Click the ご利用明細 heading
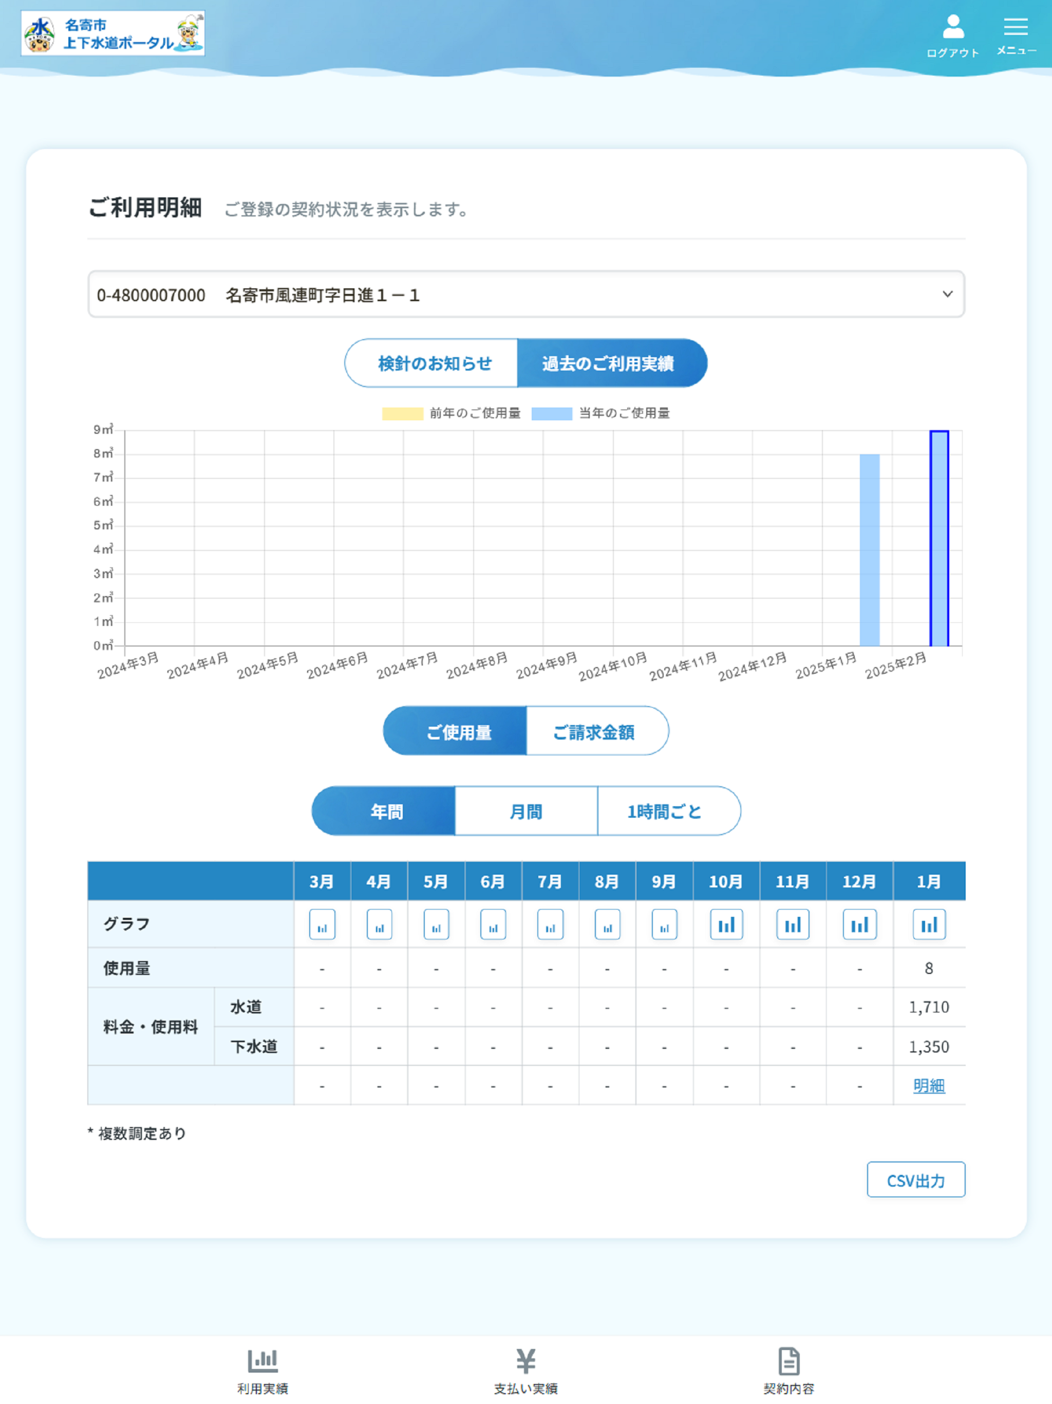This screenshot has width=1052, height=1404. click(x=145, y=208)
